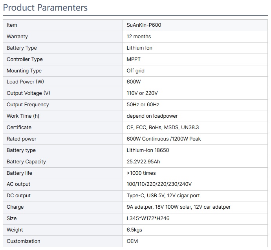Select the 'DC output' label
This screenshot has width=271, height=250.
pyautogui.click(x=19, y=196)
